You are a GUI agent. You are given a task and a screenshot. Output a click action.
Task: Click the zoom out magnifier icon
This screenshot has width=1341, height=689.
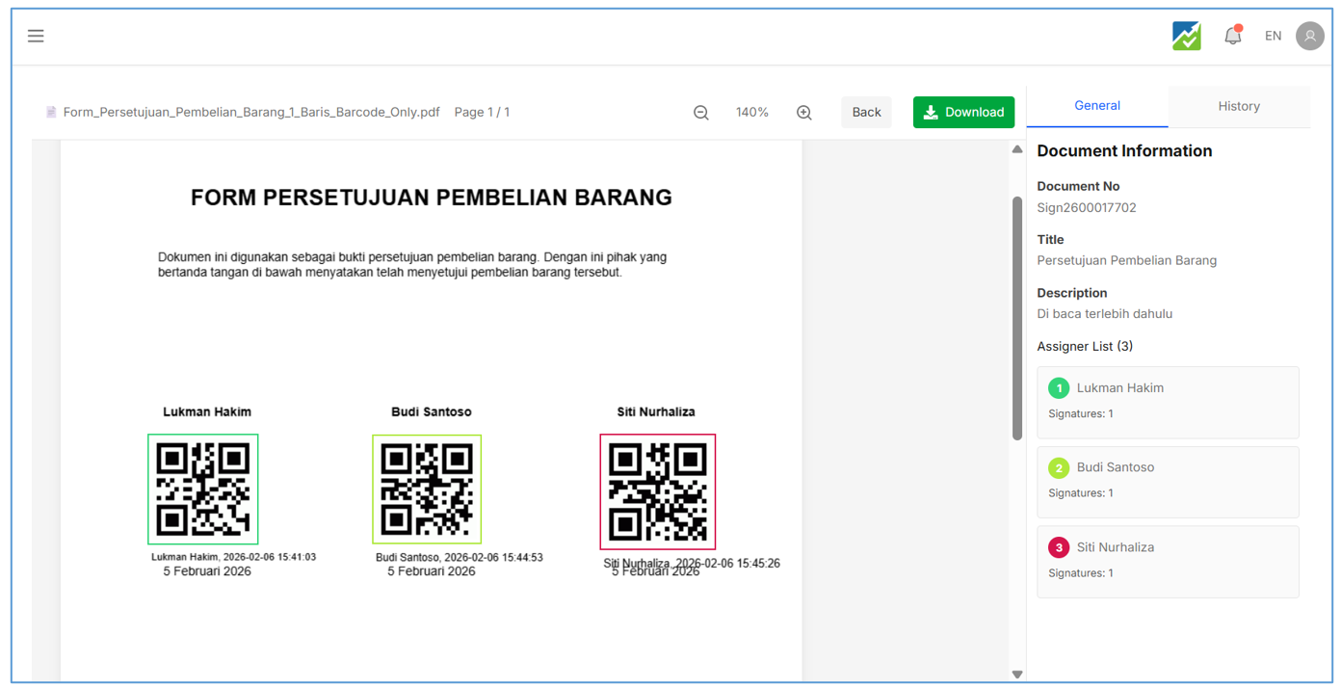pyautogui.click(x=701, y=113)
